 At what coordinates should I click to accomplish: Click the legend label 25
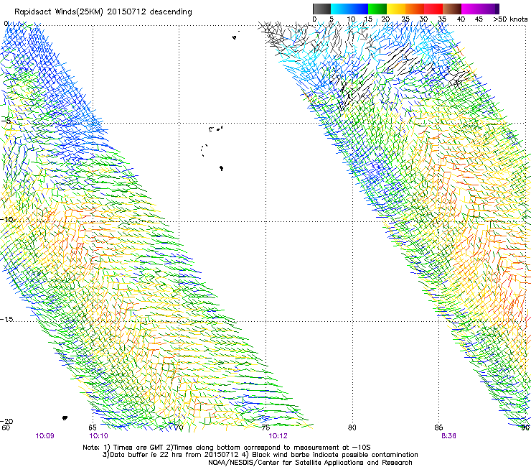[405, 19]
